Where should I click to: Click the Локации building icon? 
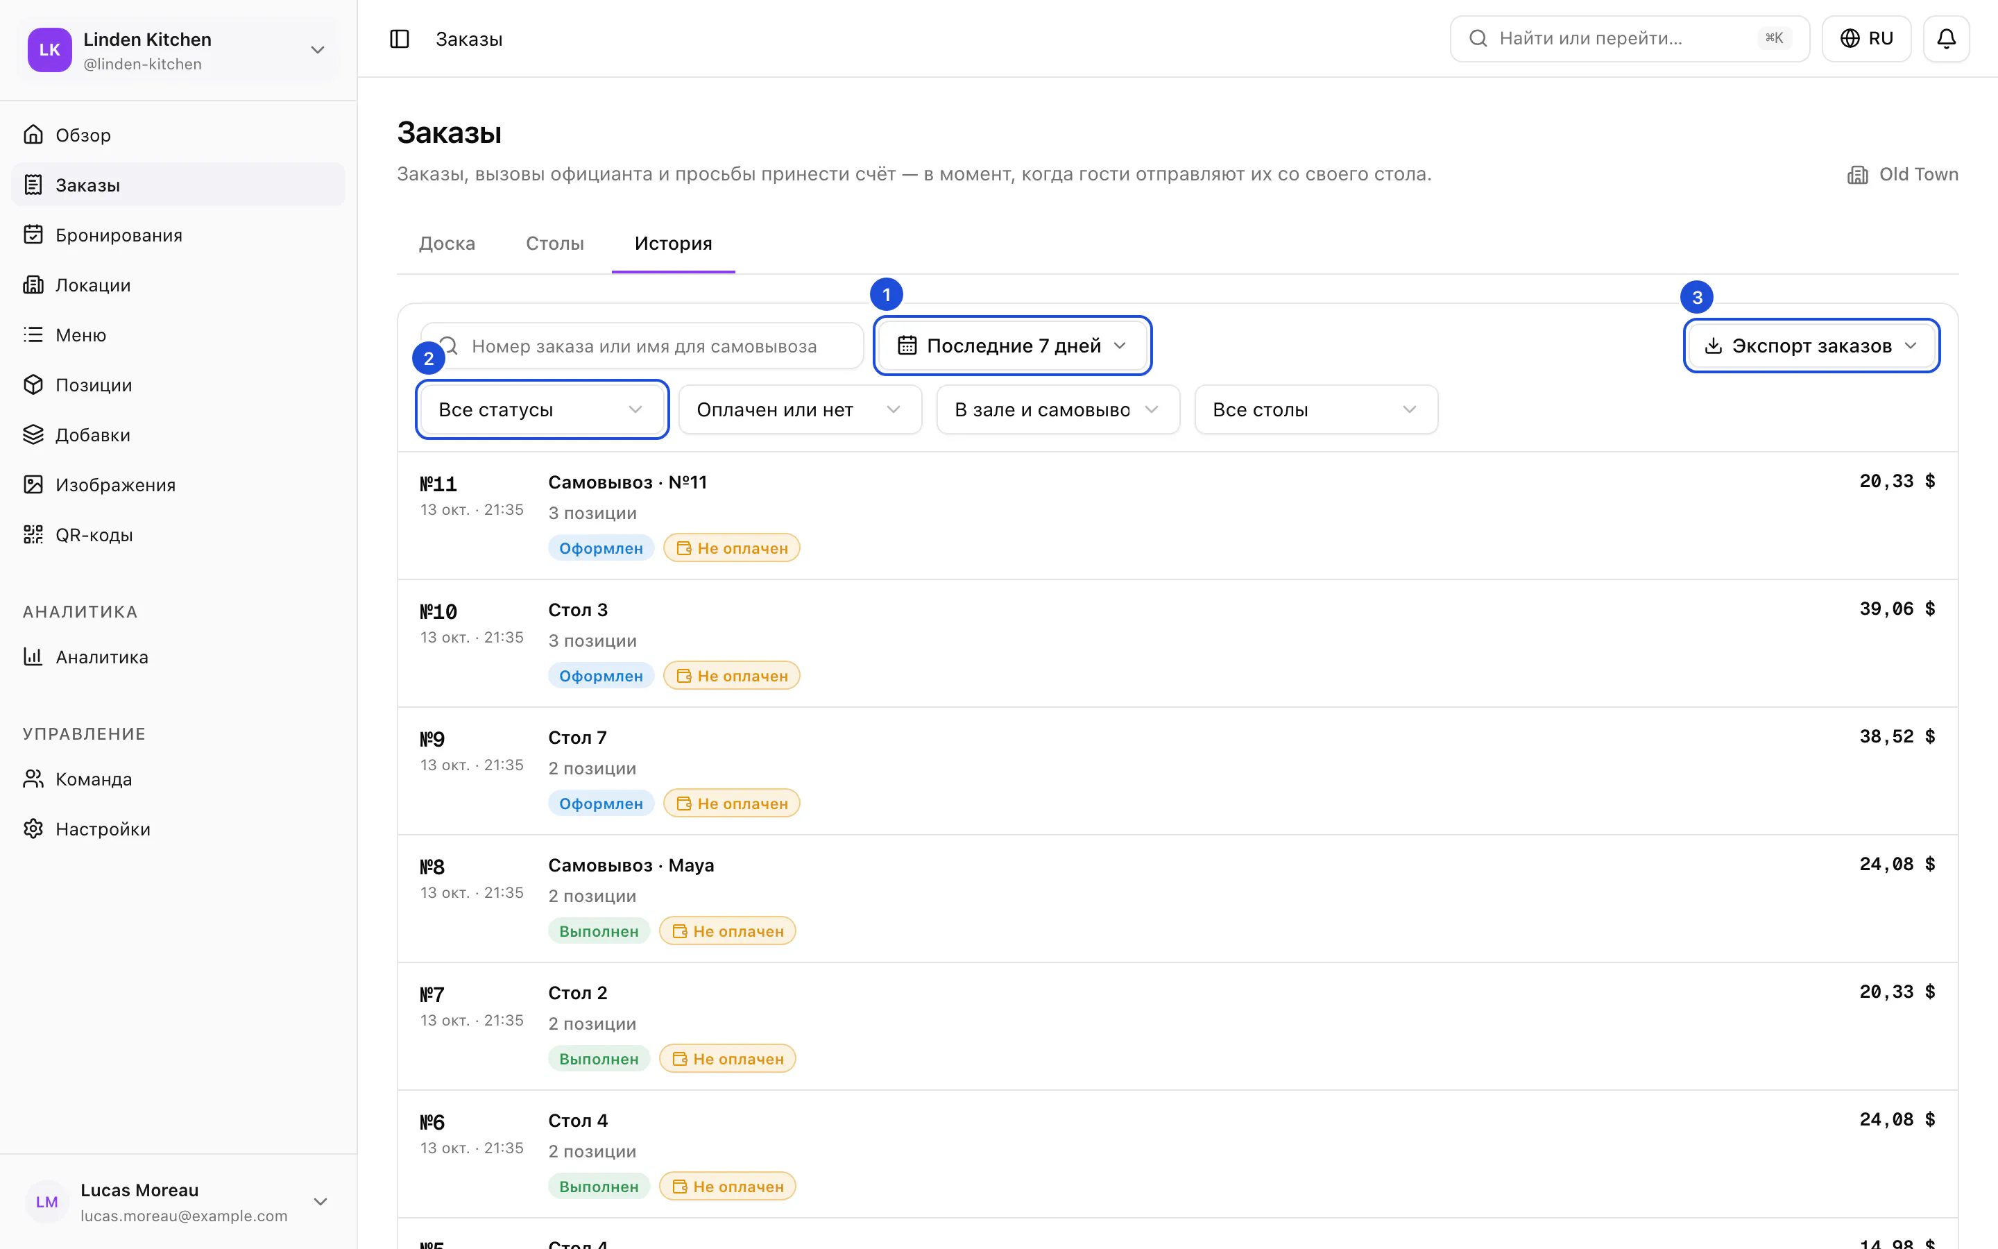point(33,285)
